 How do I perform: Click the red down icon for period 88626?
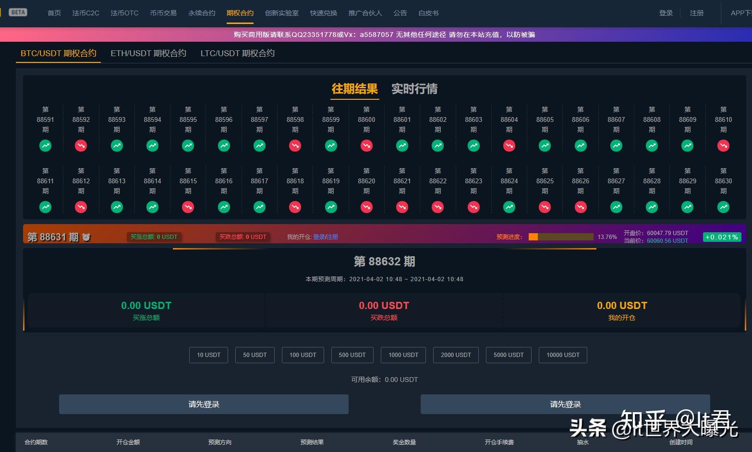point(581,207)
